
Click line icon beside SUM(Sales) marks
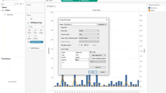point(28,48)
